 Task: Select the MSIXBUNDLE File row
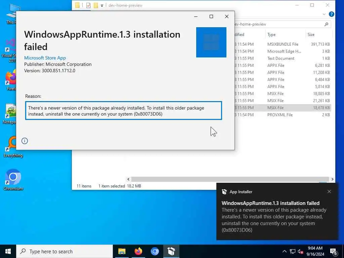click(x=283, y=44)
